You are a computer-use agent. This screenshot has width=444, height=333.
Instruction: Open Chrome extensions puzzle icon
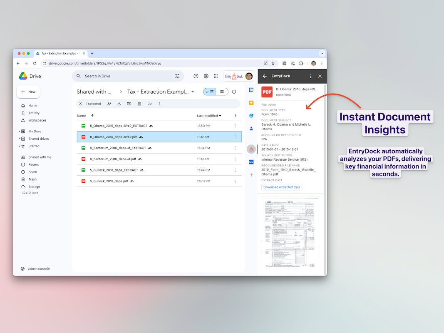(301, 63)
